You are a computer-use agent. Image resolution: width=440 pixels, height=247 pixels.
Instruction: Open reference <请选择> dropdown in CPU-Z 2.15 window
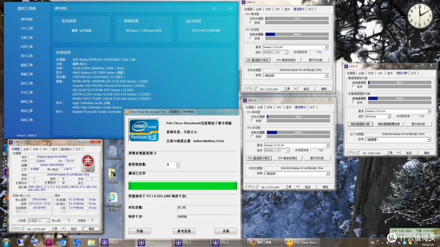pyautogui.click(x=295, y=76)
